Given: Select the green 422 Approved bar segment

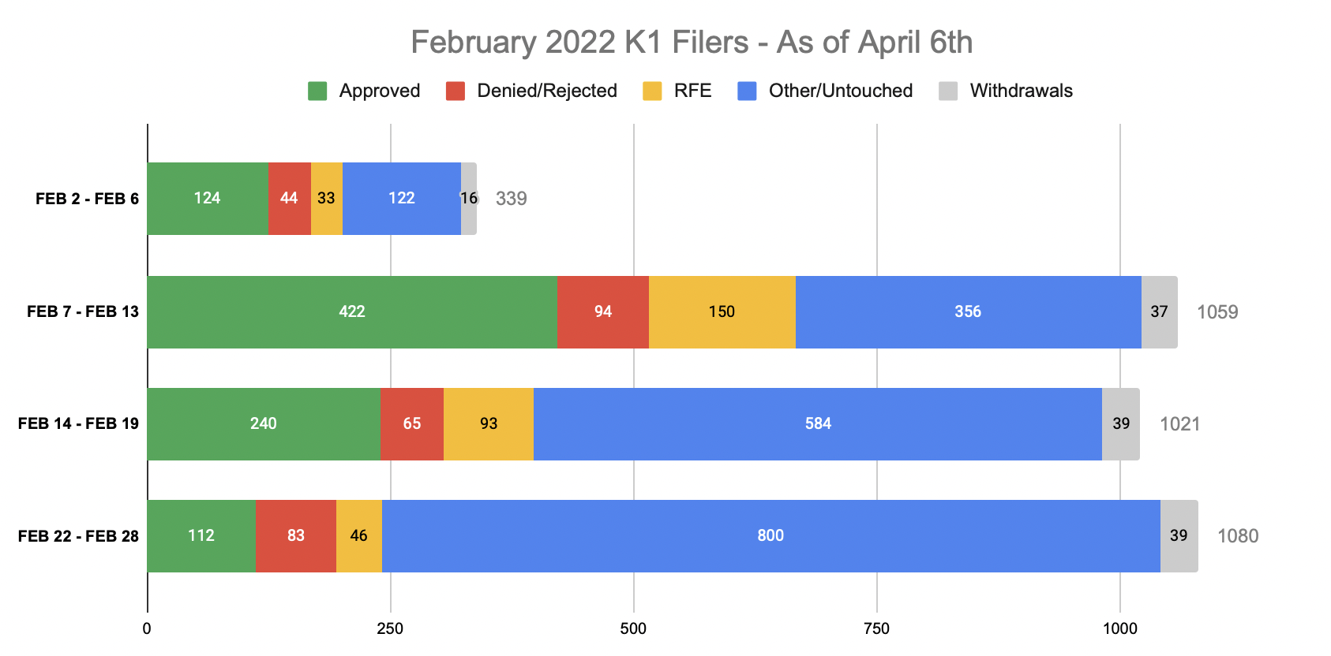Looking at the screenshot, I should point(352,311).
